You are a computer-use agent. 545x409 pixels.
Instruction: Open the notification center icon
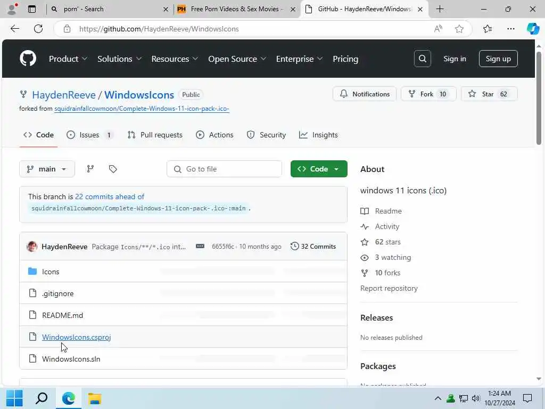[527, 398]
